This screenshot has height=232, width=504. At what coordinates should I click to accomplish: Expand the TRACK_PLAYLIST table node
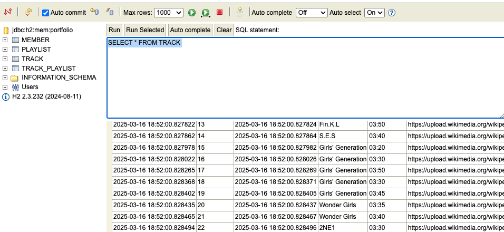pyautogui.click(x=5, y=69)
